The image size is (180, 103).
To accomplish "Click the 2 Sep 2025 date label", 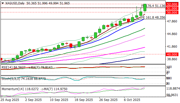I will [x=33, y=100].
